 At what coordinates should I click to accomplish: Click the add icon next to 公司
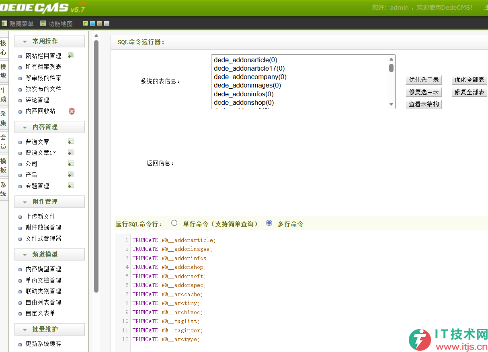click(x=71, y=163)
